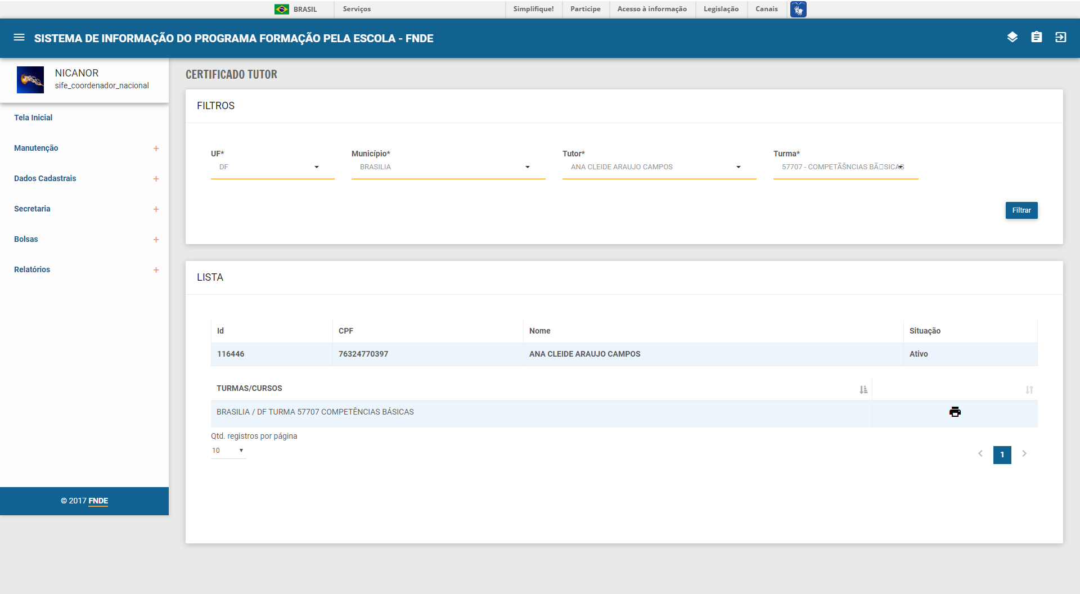Go to Tela Inicial
The width and height of the screenshot is (1080, 594).
33,118
